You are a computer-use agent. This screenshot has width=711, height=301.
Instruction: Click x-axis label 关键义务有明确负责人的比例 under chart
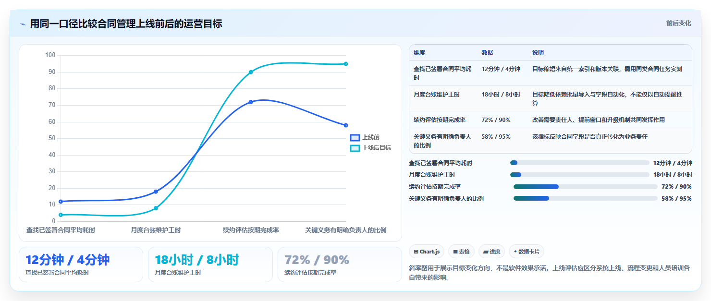(x=346, y=230)
